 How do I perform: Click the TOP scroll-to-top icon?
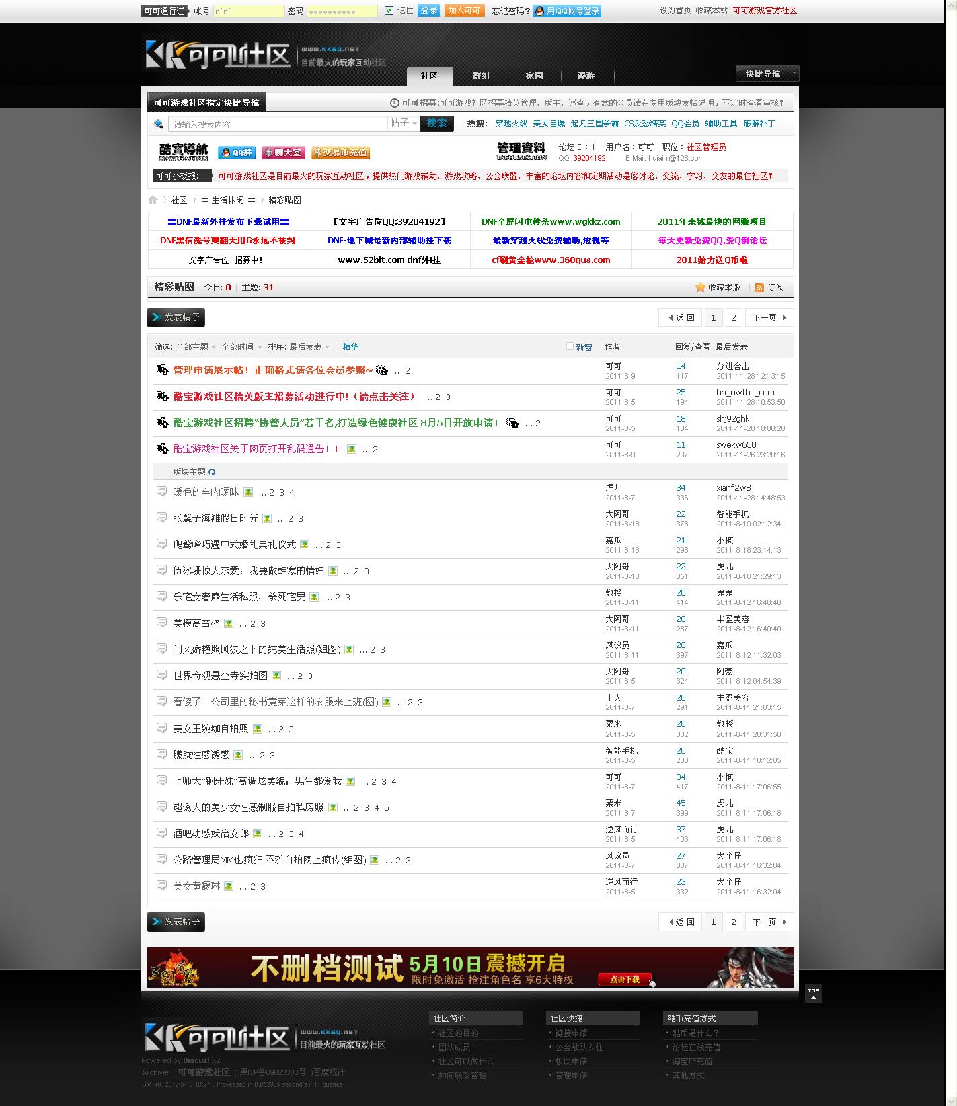coord(813,994)
